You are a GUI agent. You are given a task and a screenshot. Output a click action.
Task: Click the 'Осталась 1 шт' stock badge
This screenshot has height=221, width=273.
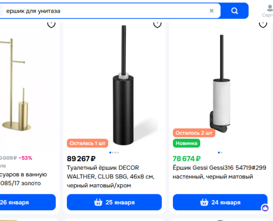pos(87,143)
